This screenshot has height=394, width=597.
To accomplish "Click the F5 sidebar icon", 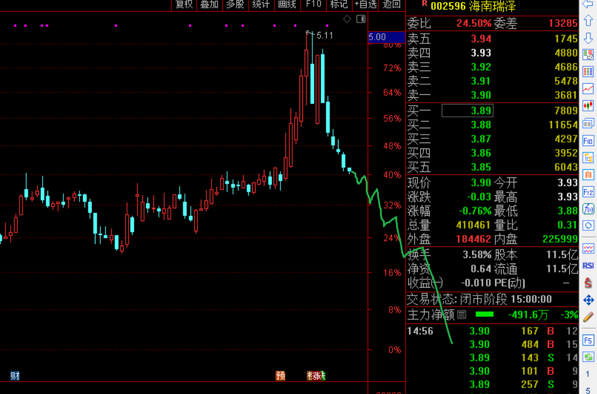I will (588, 340).
